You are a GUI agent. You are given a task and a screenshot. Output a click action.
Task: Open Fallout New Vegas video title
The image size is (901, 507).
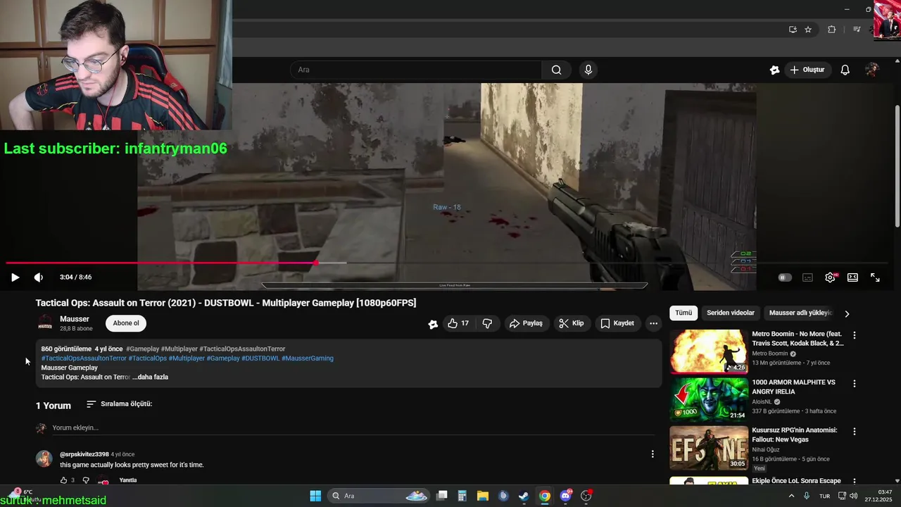(794, 434)
